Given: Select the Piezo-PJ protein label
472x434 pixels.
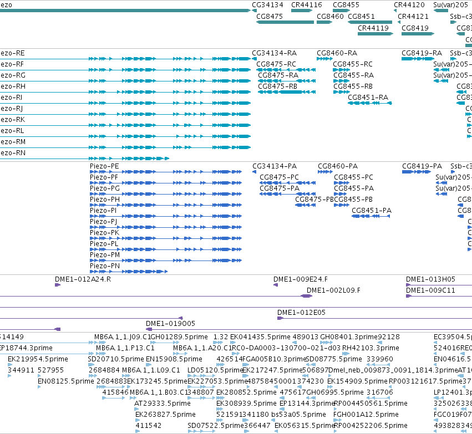Looking at the screenshot, I should click(103, 222).
